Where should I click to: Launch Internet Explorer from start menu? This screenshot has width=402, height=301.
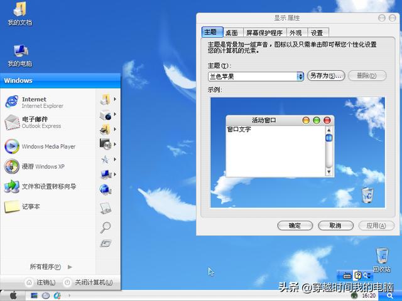[x=35, y=102]
